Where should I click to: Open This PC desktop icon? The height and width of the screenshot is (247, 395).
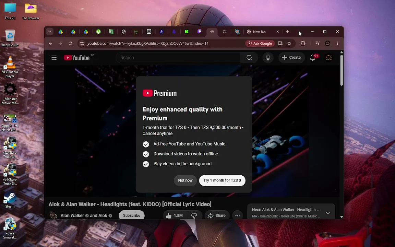[x=10, y=11]
